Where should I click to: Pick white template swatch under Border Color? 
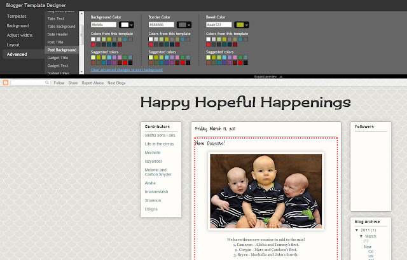151,39
